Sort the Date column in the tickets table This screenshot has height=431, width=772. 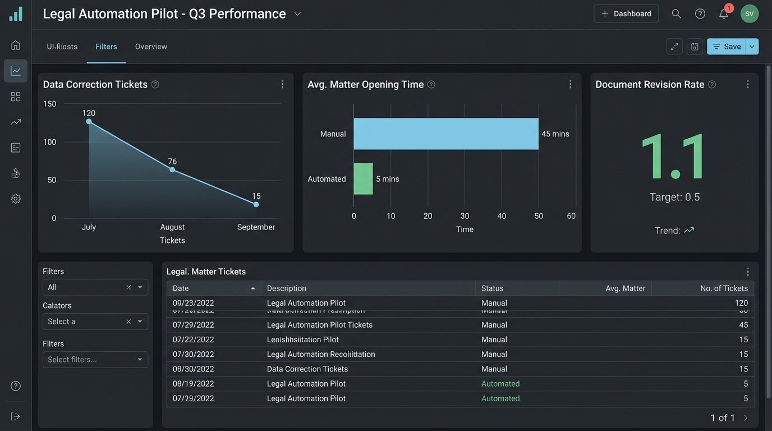pyautogui.click(x=213, y=288)
